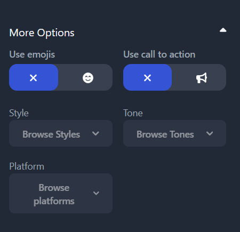Viewport: 240px width, 232px height.
Task: Toggle the Use call to action switch
Action: click(174, 77)
